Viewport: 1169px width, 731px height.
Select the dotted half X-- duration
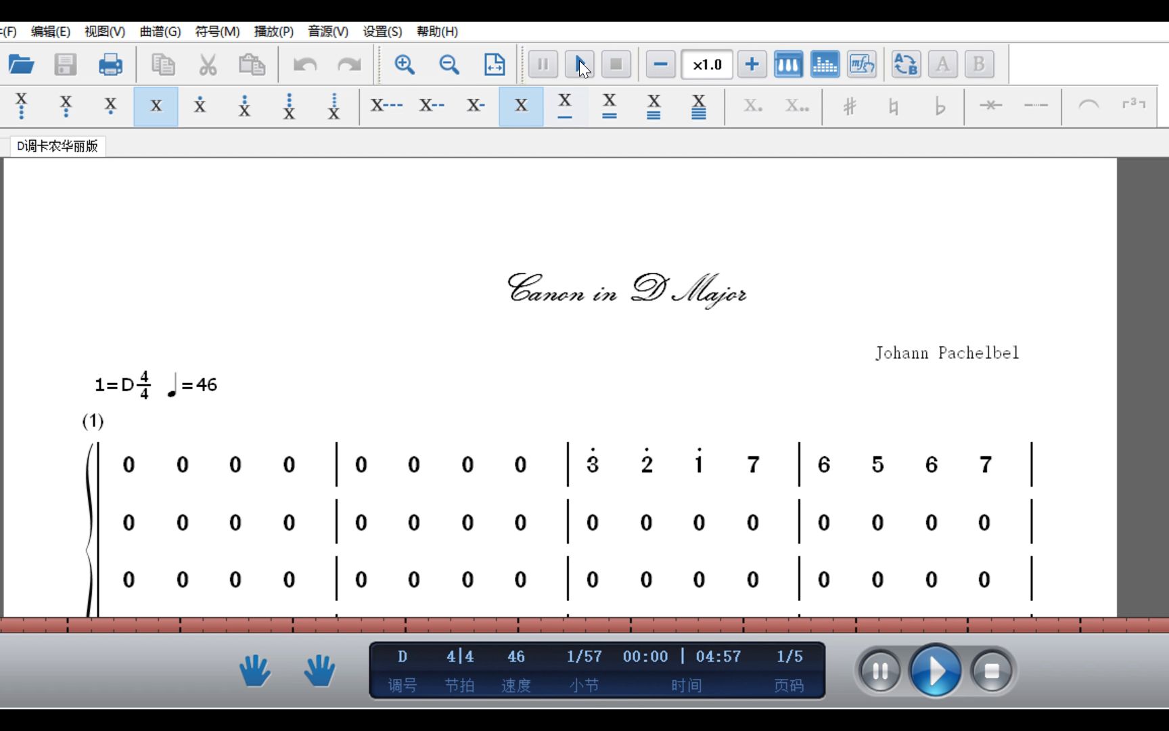coord(432,106)
